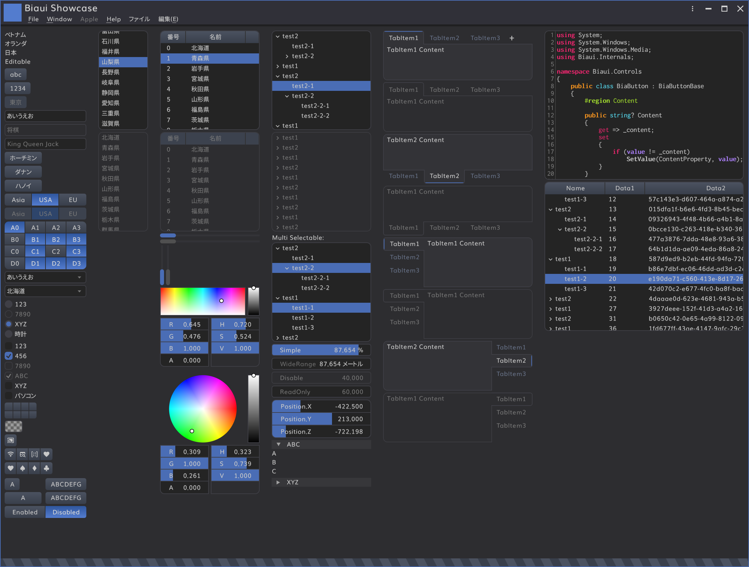
Task: Open the three-dot window menu
Action: click(693, 9)
